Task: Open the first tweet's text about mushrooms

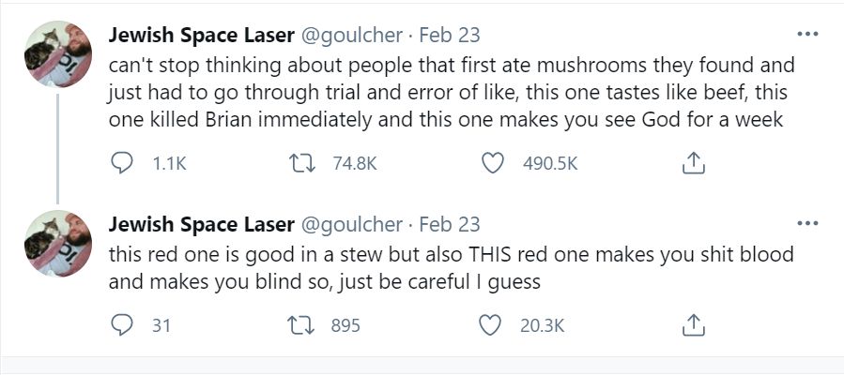Action: pos(452,93)
